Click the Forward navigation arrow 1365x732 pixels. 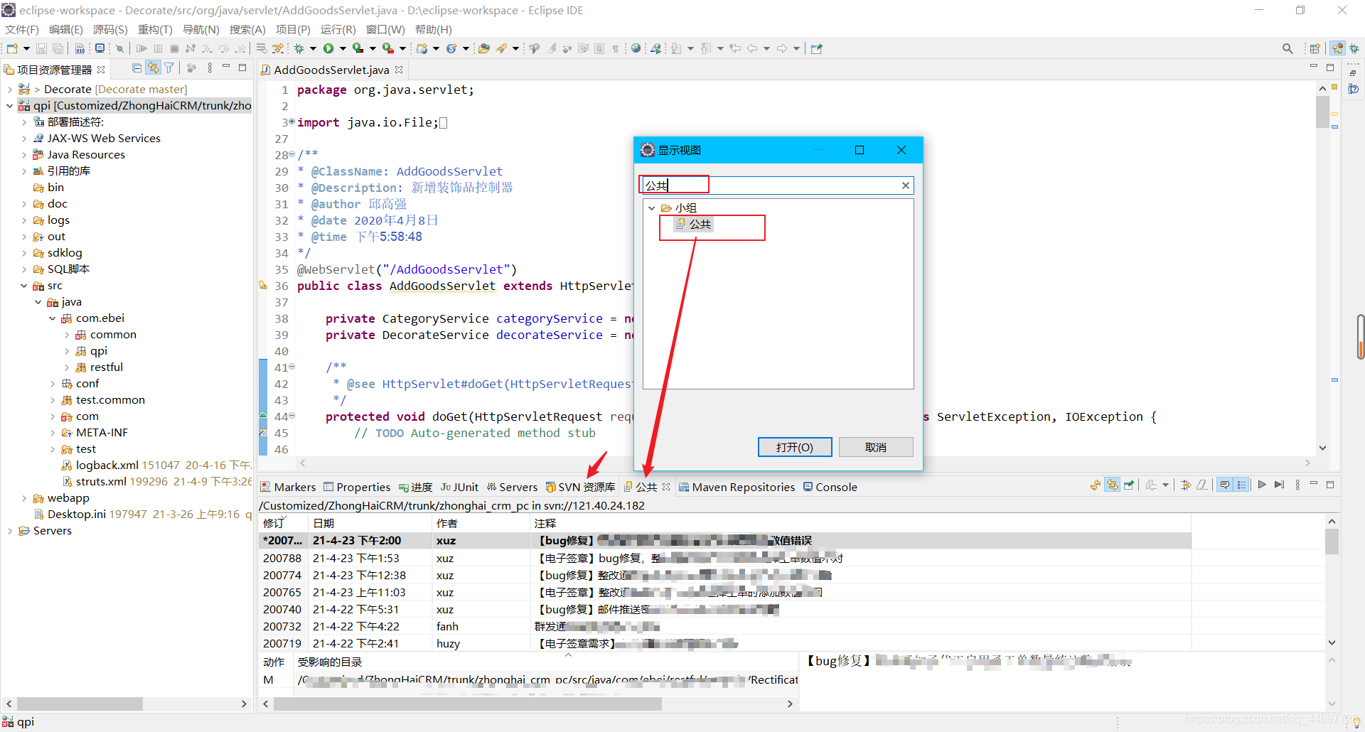[x=782, y=48]
